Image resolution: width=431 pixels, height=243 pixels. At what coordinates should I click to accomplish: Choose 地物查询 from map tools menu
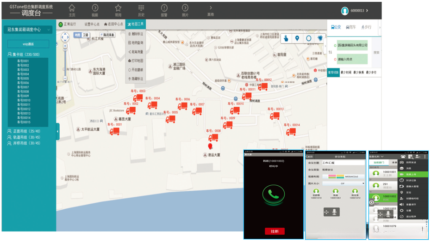point(136,43)
